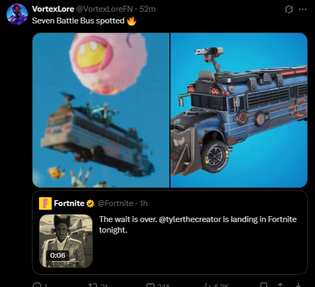Open the post's three-dot more menu

click(x=303, y=9)
